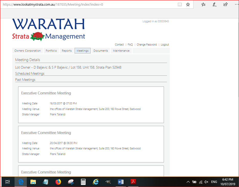Open Adobe Acrobat Reader from the taskbar
239x187 pixels.
(x=133, y=182)
